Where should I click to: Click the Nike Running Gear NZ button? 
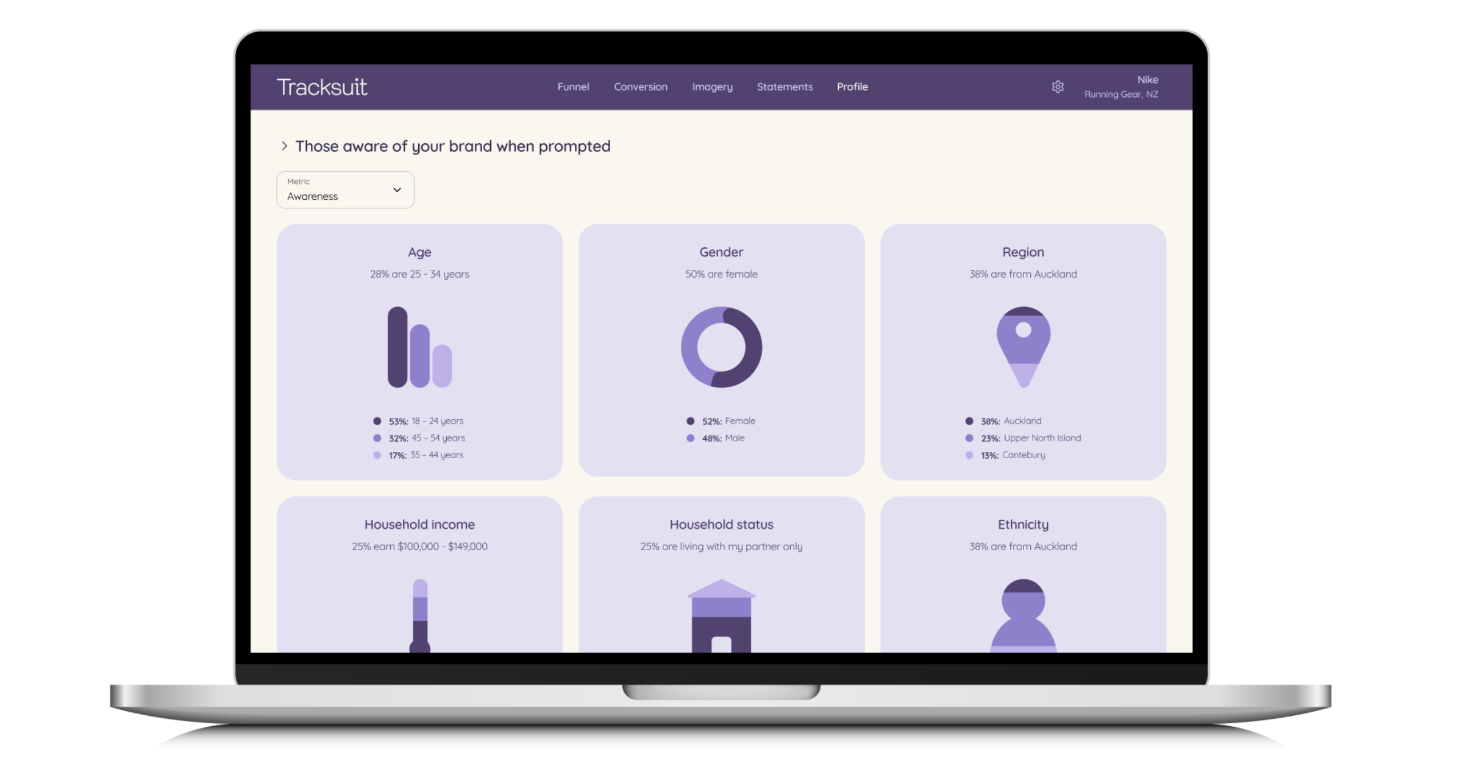point(1122,87)
